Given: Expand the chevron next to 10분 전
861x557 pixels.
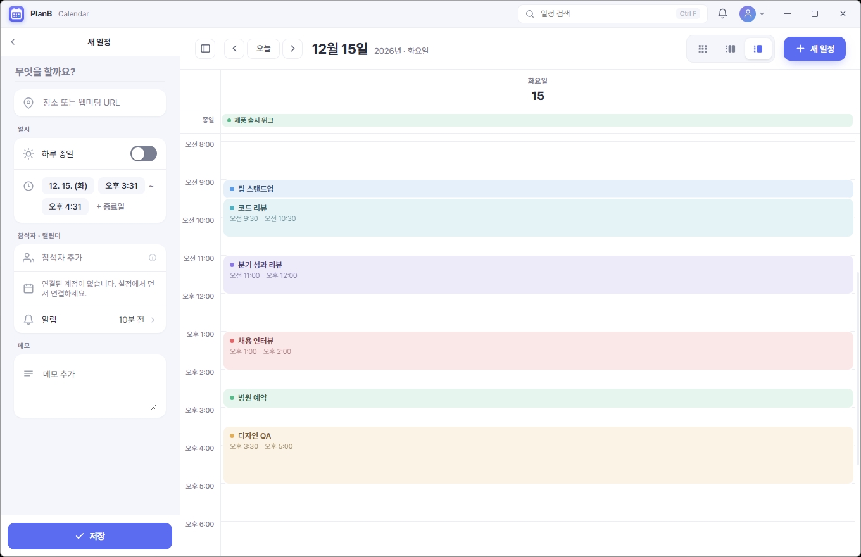Looking at the screenshot, I should click(x=153, y=320).
